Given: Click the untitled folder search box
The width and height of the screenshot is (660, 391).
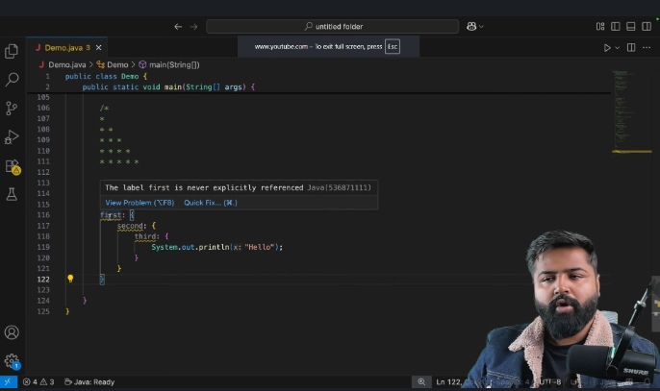Looking at the screenshot, I should (x=333, y=27).
